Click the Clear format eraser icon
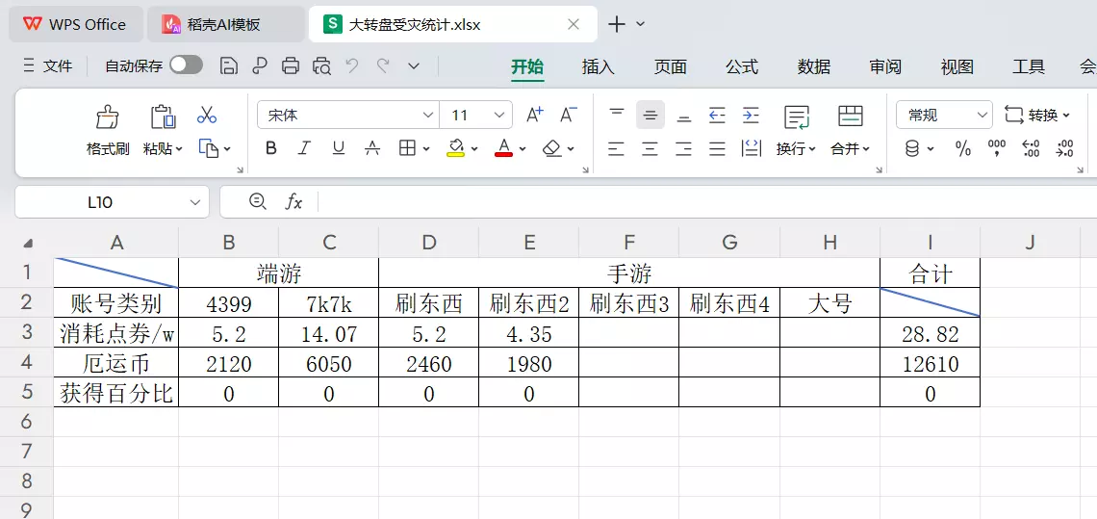The width and height of the screenshot is (1097, 519). point(552,148)
